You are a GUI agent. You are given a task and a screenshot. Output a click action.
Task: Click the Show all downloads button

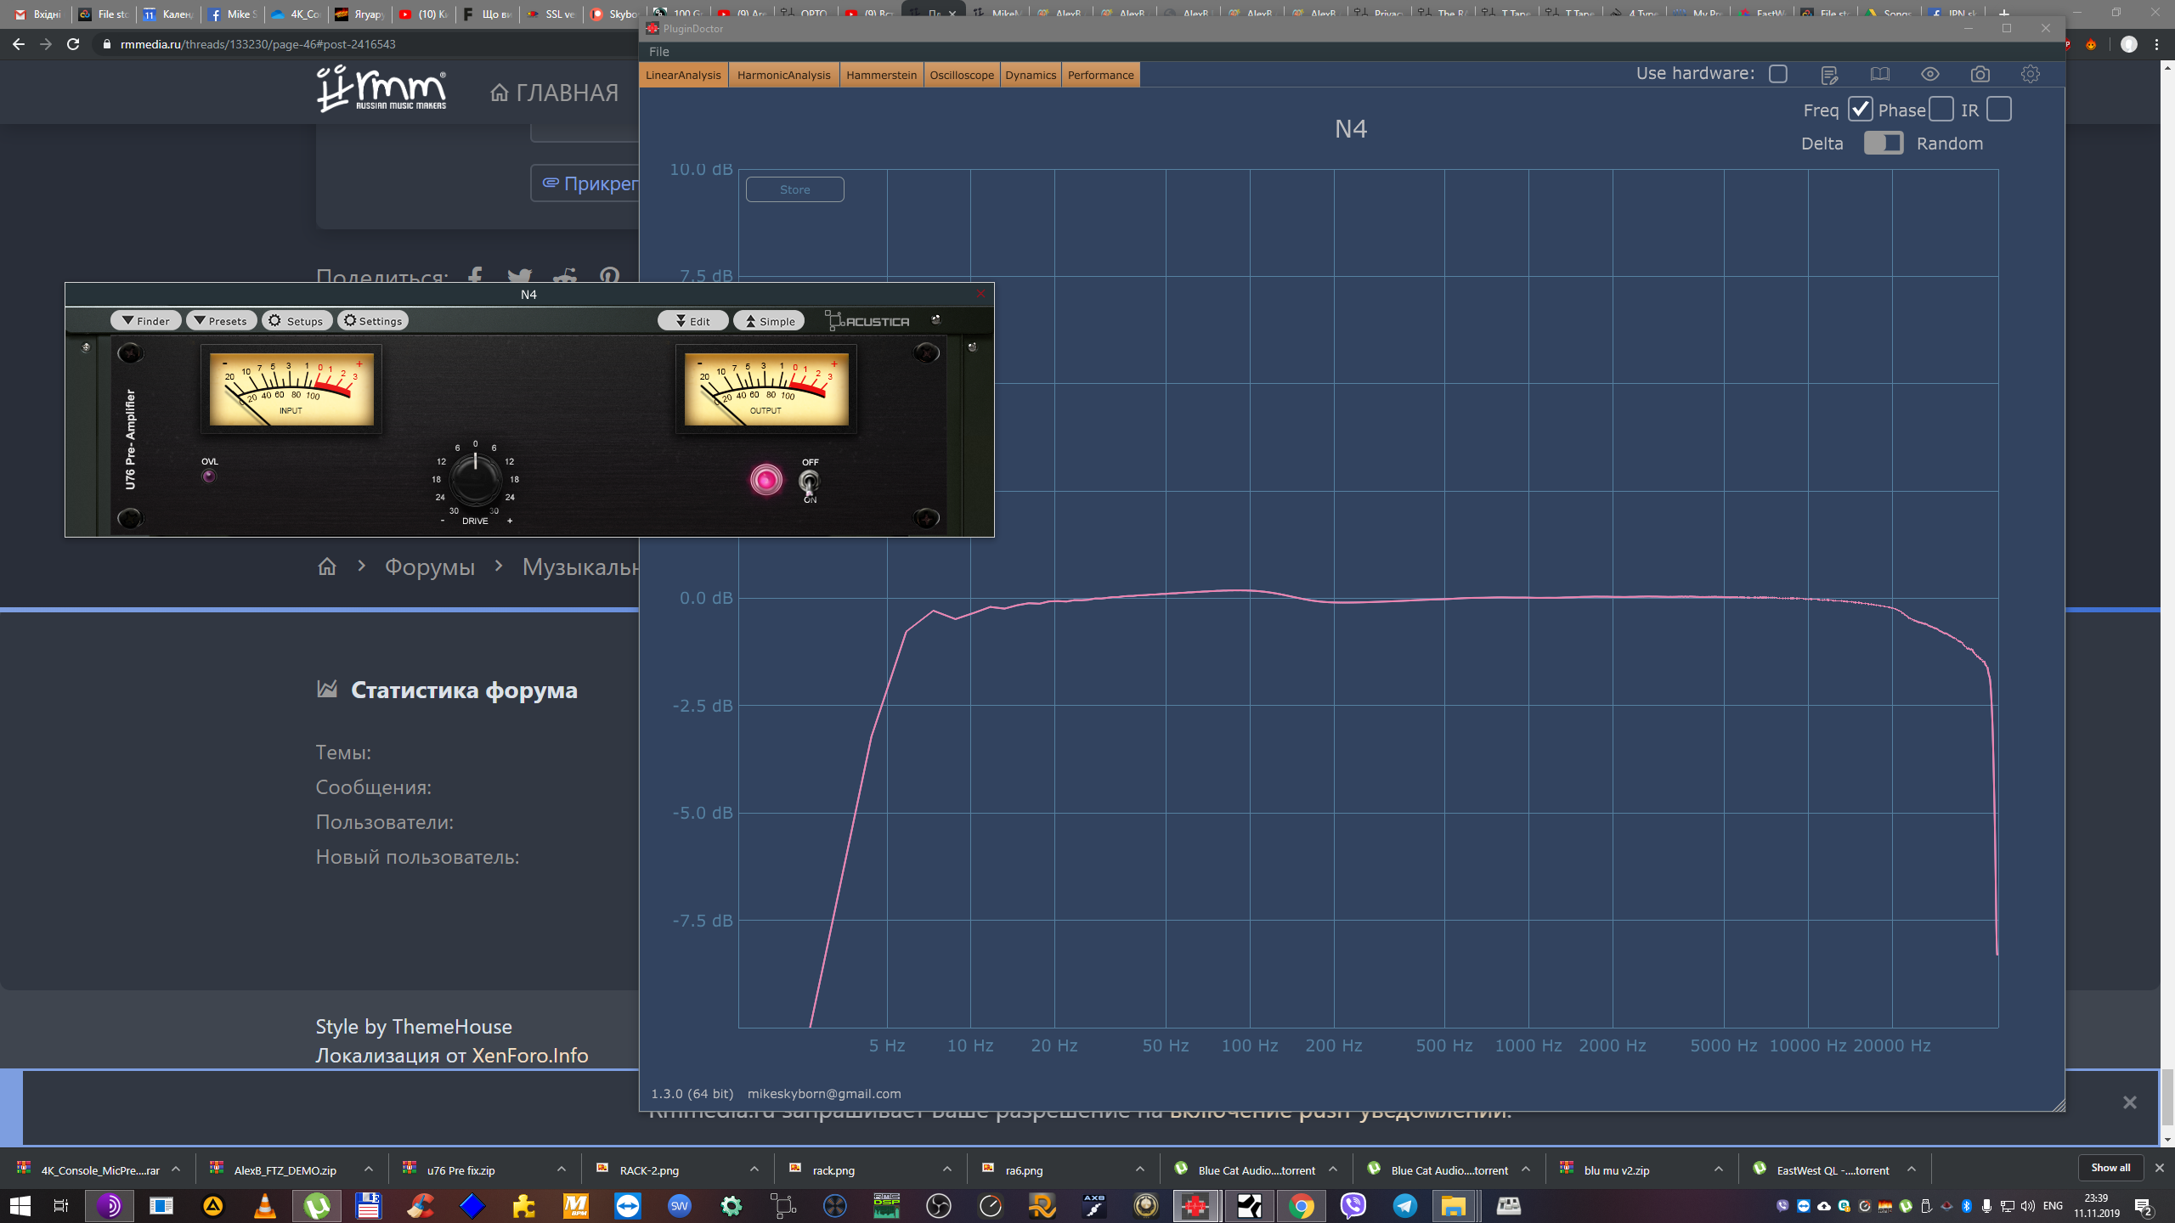click(2110, 1168)
